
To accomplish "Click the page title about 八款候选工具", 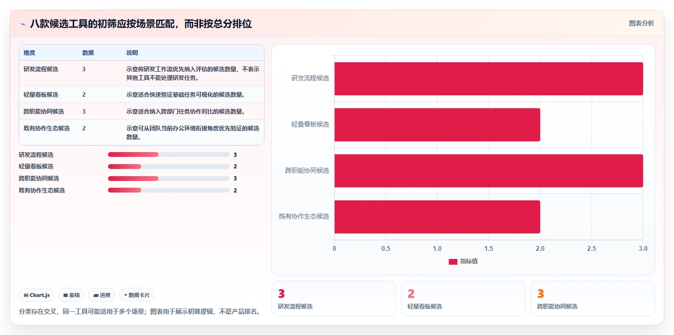I will point(141,24).
